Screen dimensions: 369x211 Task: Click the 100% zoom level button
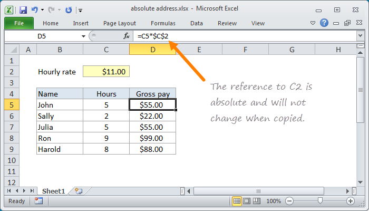(x=273, y=201)
